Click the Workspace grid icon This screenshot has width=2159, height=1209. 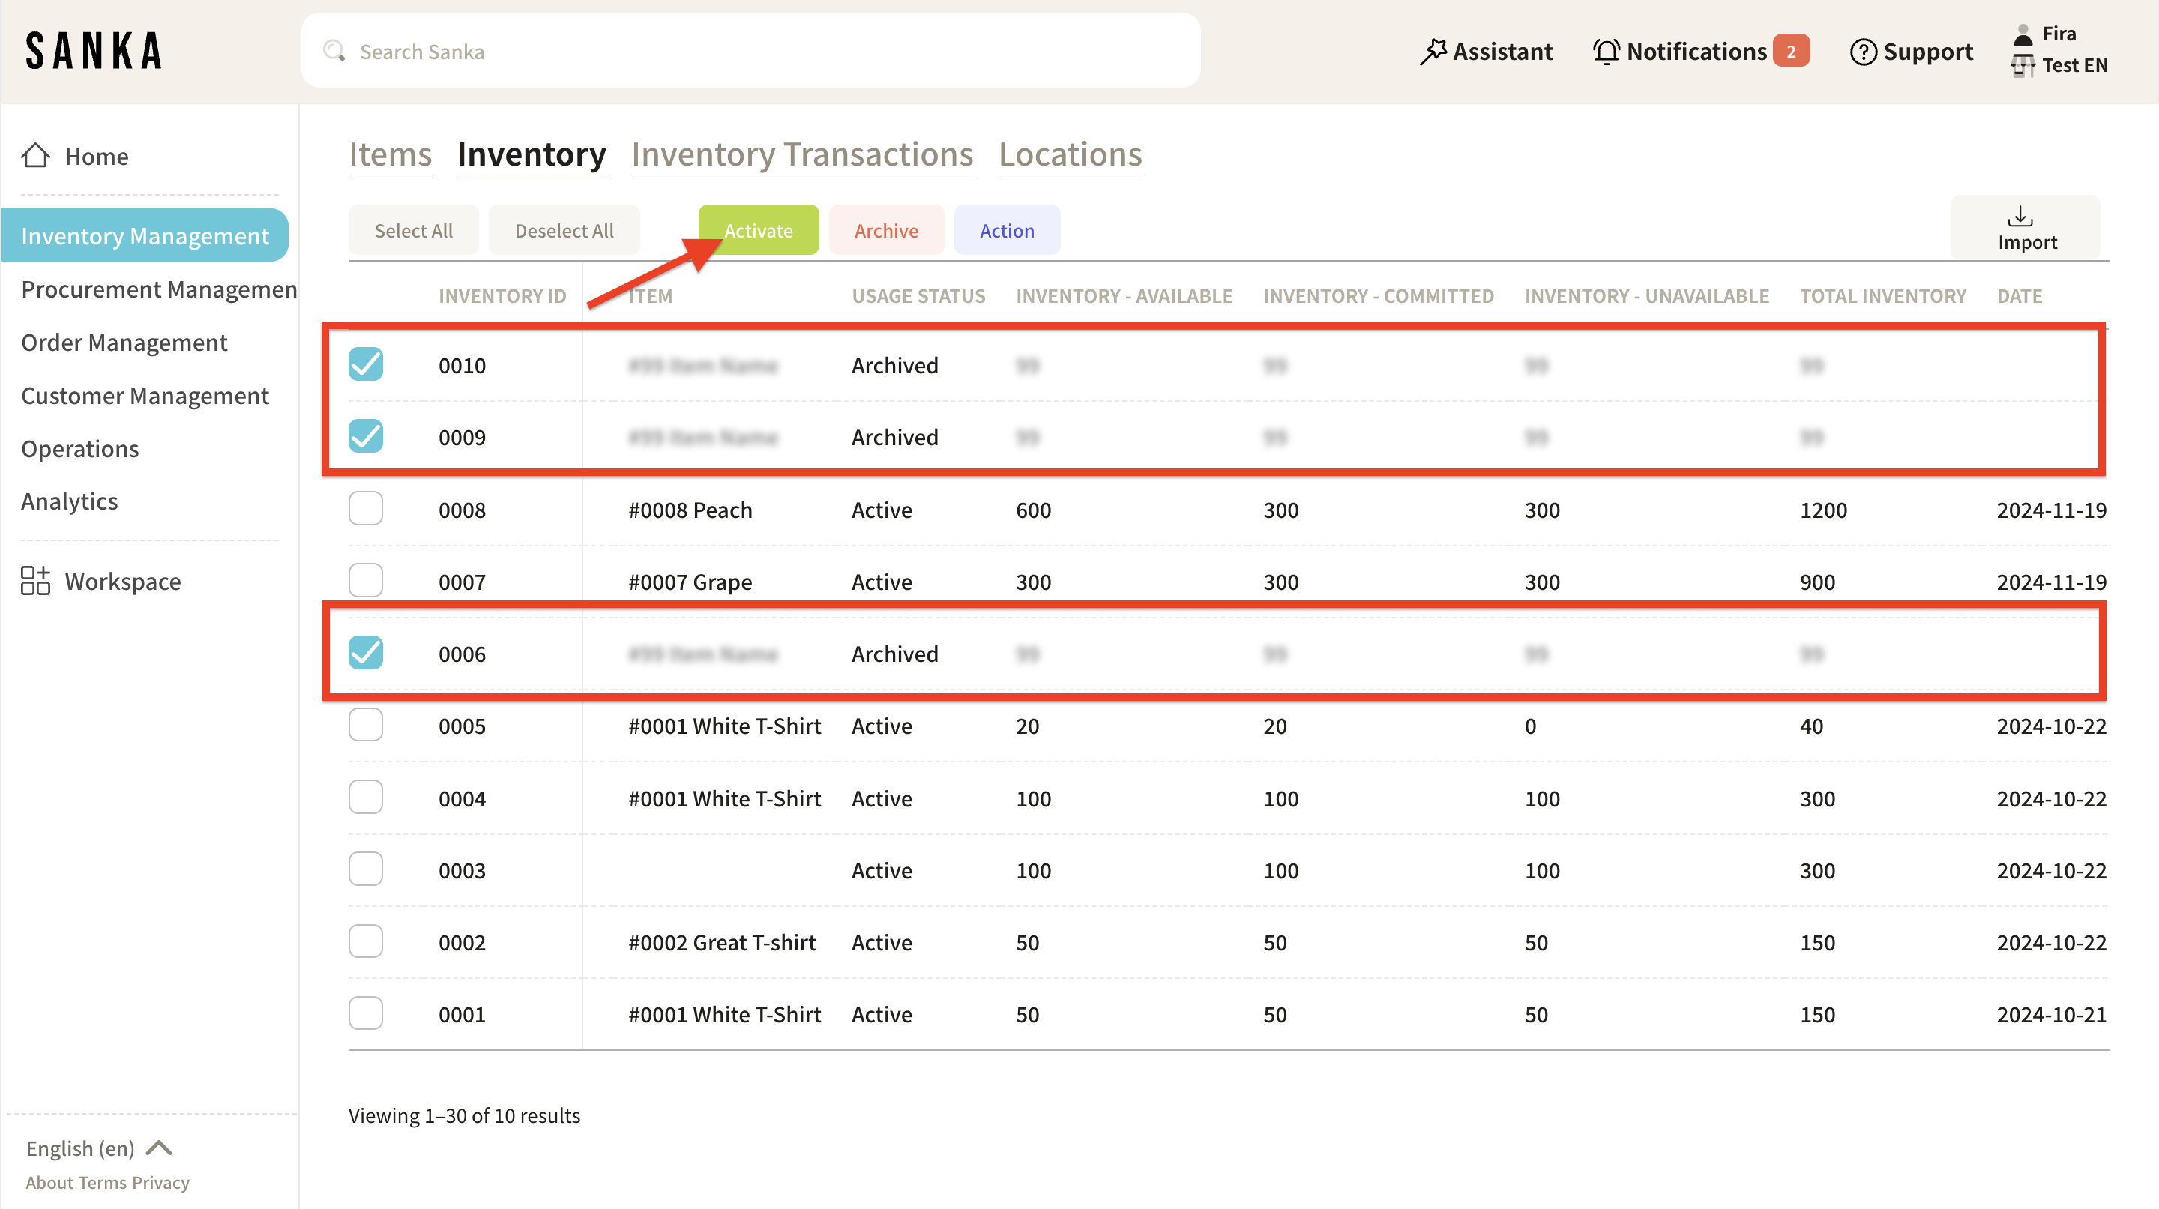click(35, 581)
